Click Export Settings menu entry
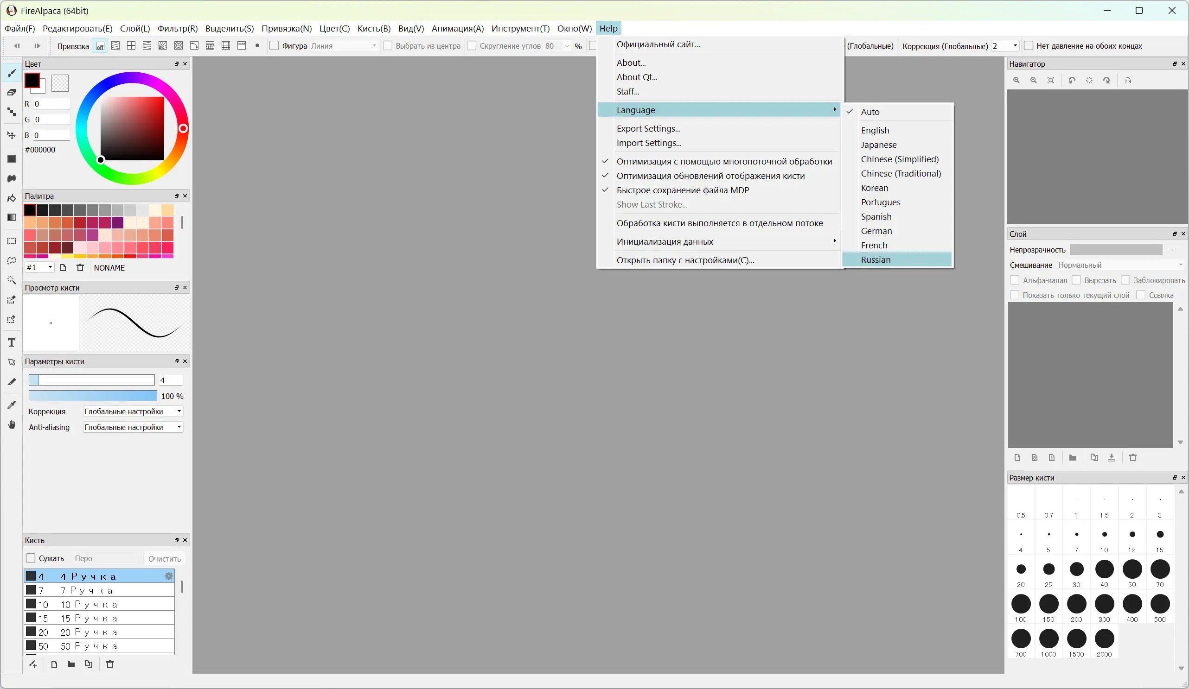The image size is (1189, 689). click(x=648, y=129)
